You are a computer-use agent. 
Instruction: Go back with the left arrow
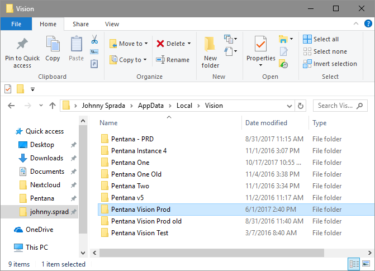(11, 106)
